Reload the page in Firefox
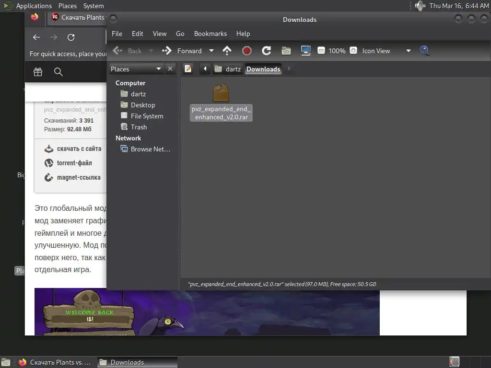Screen dimensions: 491x368 [71, 37]
